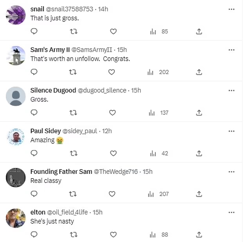Like snail's tweet with the heart

(113, 31)
